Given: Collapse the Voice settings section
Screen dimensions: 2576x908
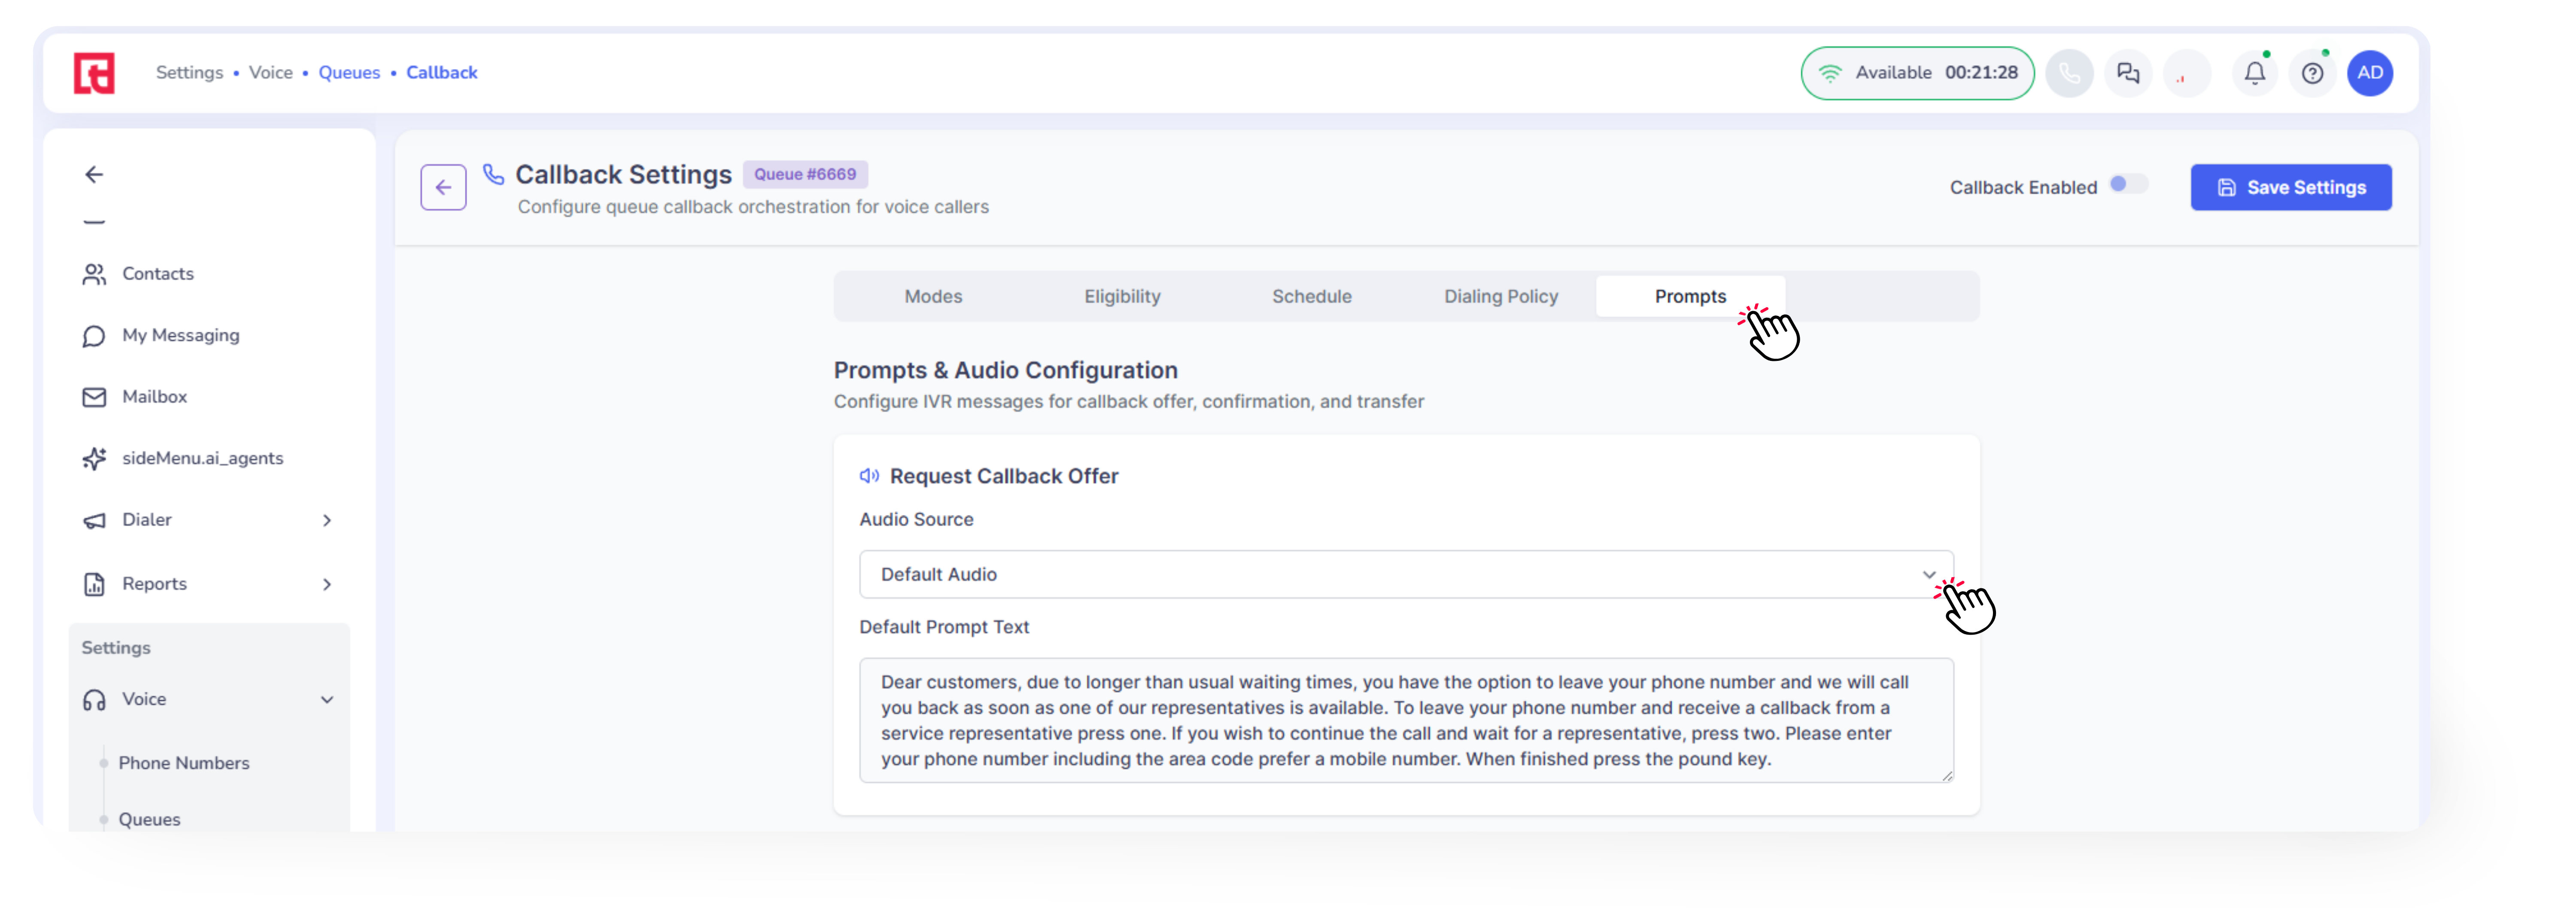Looking at the screenshot, I should coord(326,700).
